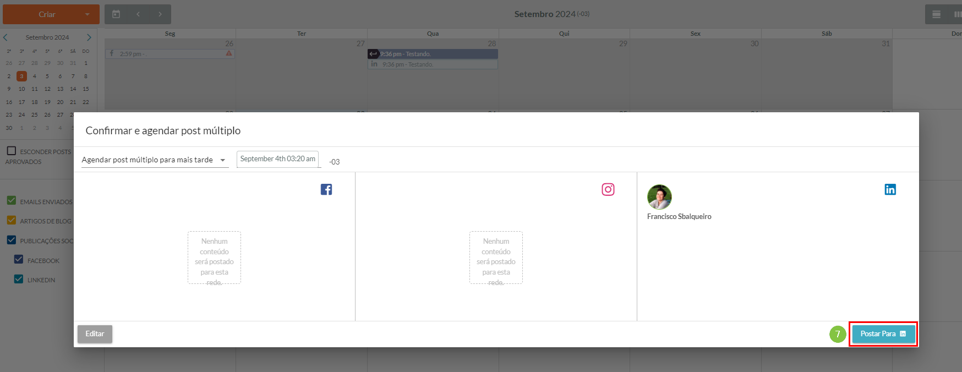Screen dimensions: 962x372
Task: Click the Editar button
Action: click(x=95, y=334)
